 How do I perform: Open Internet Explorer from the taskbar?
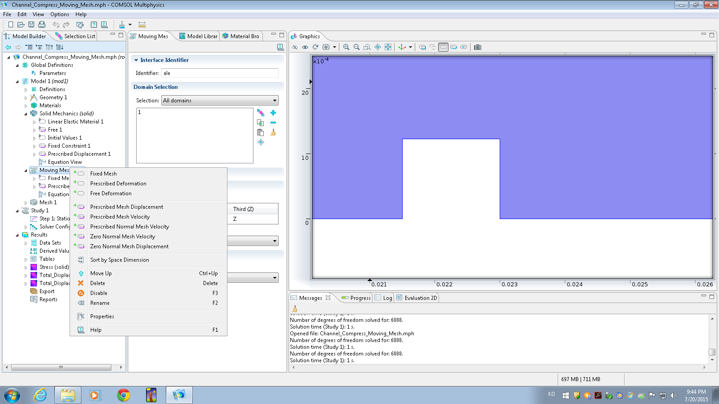coord(40,395)
